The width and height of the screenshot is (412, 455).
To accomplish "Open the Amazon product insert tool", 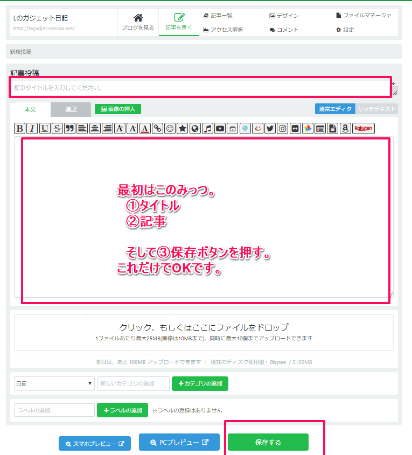I will click(345, 128).
